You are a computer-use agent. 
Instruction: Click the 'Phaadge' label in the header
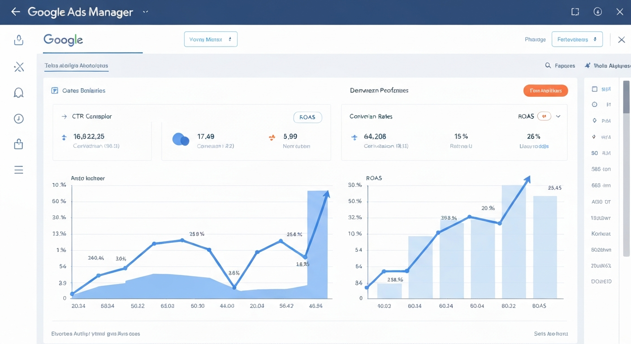535,39
